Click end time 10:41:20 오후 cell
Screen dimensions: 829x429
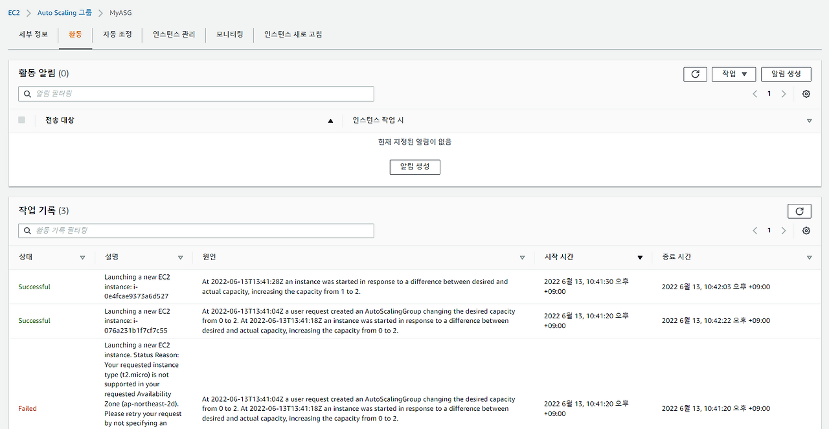coord(716,408)
